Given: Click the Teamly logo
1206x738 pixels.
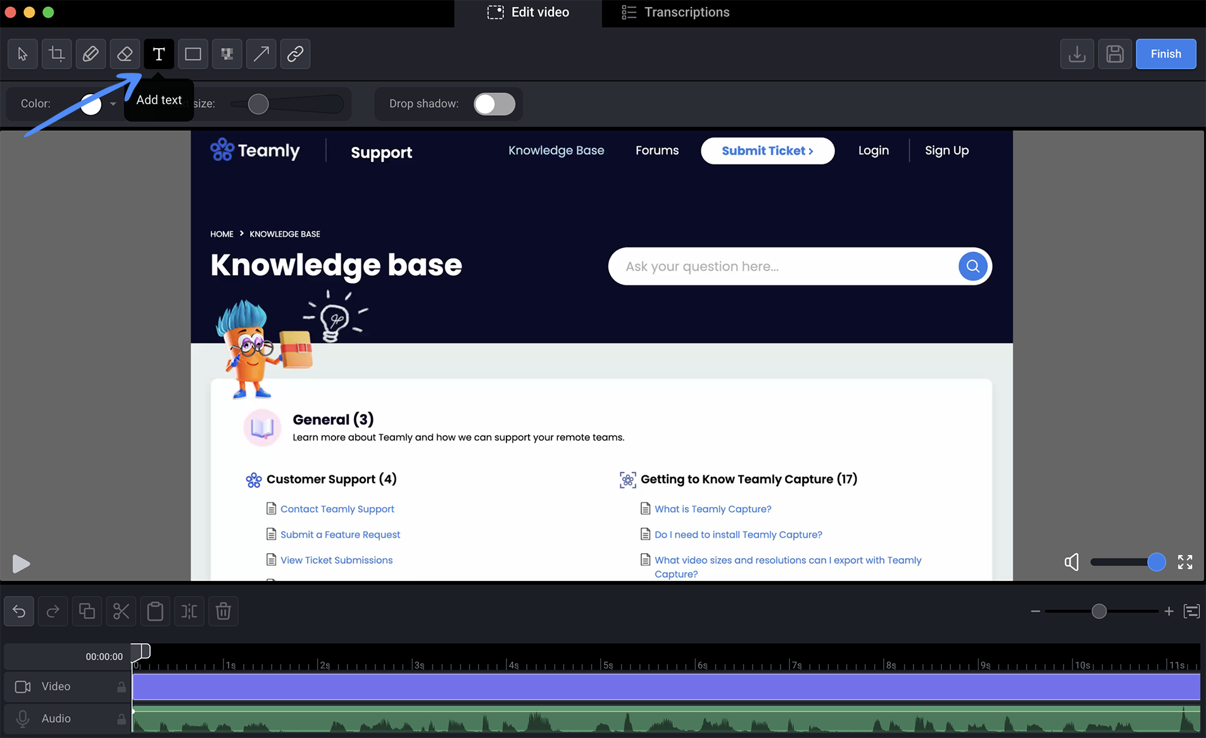Looking at the screenshot, I should tap(254, 150).
